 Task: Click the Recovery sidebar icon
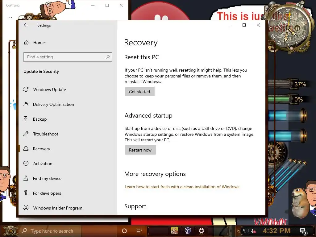[x=26, y=148]
